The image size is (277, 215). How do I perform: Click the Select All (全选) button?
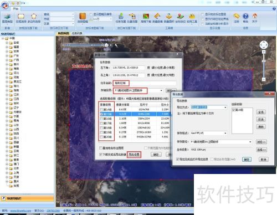(261, 112)
